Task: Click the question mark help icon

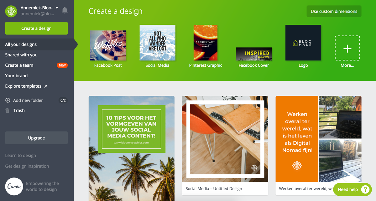Action: click(x=365, y=189)
